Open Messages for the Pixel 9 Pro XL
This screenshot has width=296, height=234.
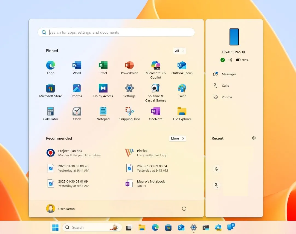point(229,74)
